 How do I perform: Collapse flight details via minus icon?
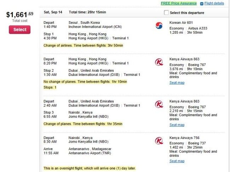(202, 4)
